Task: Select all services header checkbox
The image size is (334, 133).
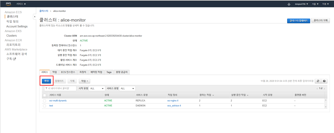Action: coord(44,95)
